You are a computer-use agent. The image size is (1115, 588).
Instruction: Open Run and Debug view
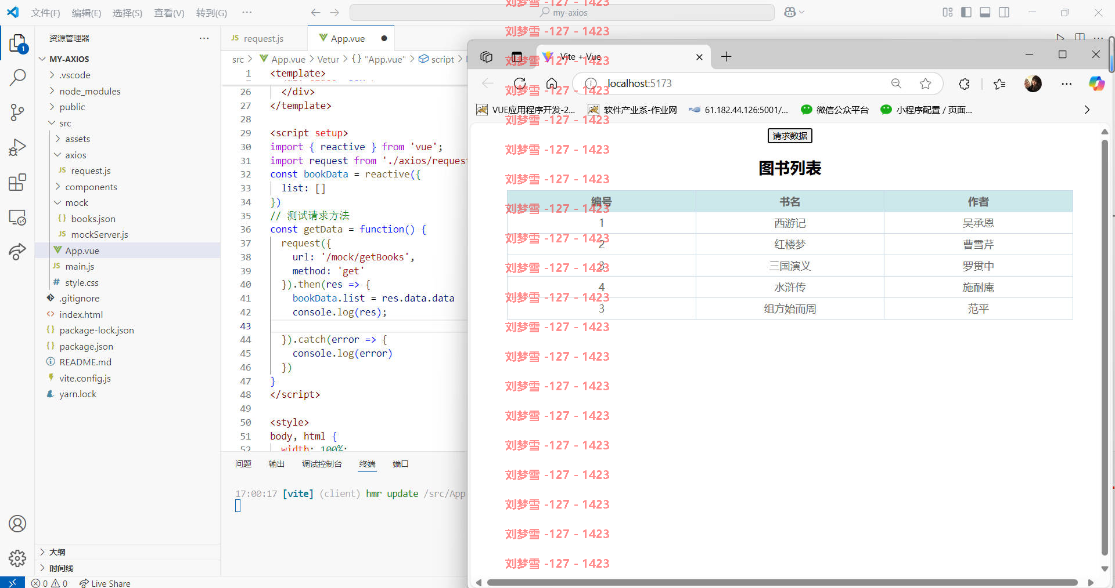point(17,147)
